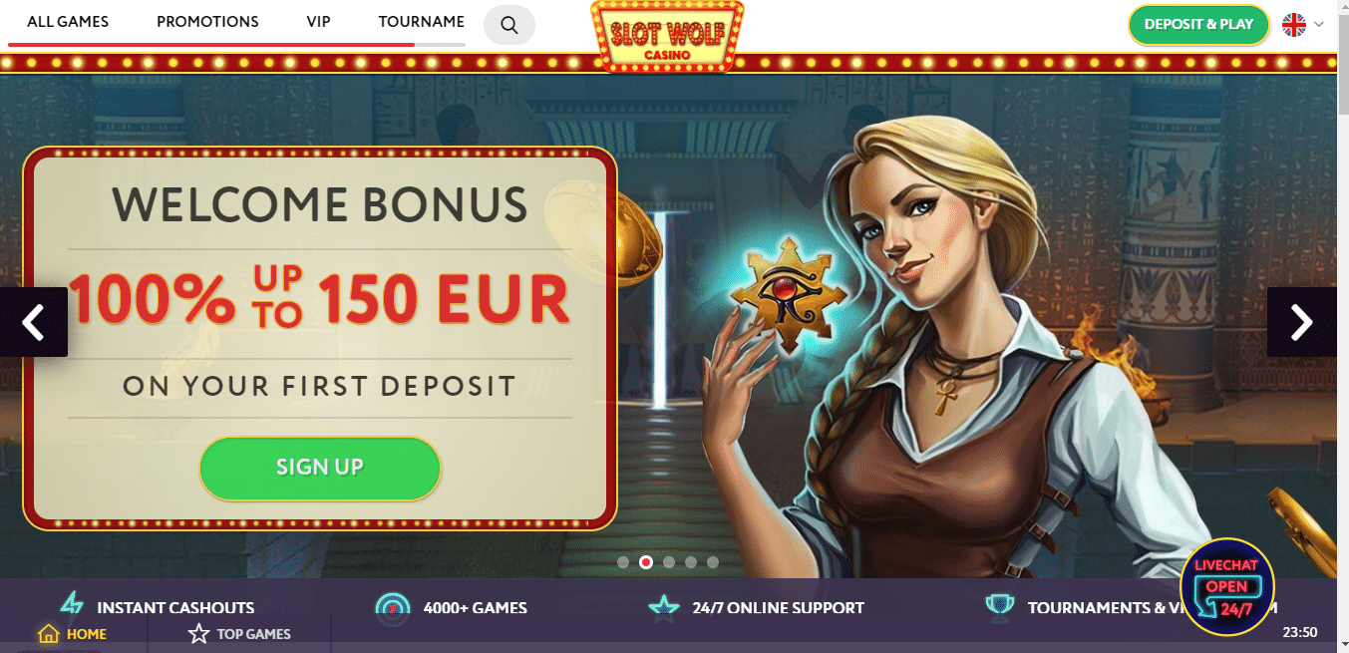
Task: Open the Livechat 24/7 neon badge
Action: click(x=1226, y=587)
